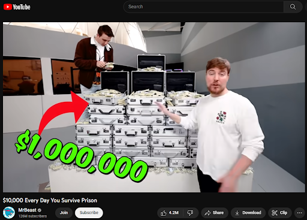Click the verified checkmark badge beside MrBeast
The width and height of the screenshot is (307, 220).
(40, 210)
